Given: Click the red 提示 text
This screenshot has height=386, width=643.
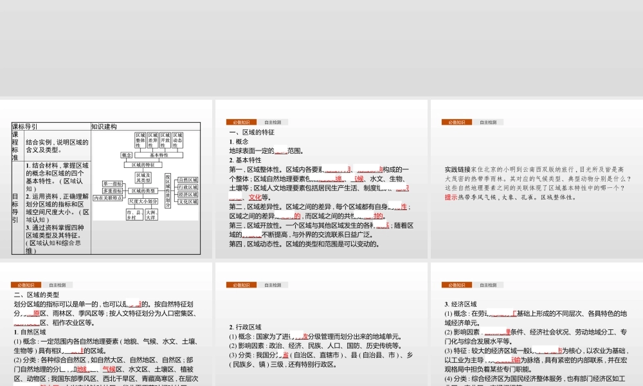Looking at the screenshot, I should pos(451,198).
